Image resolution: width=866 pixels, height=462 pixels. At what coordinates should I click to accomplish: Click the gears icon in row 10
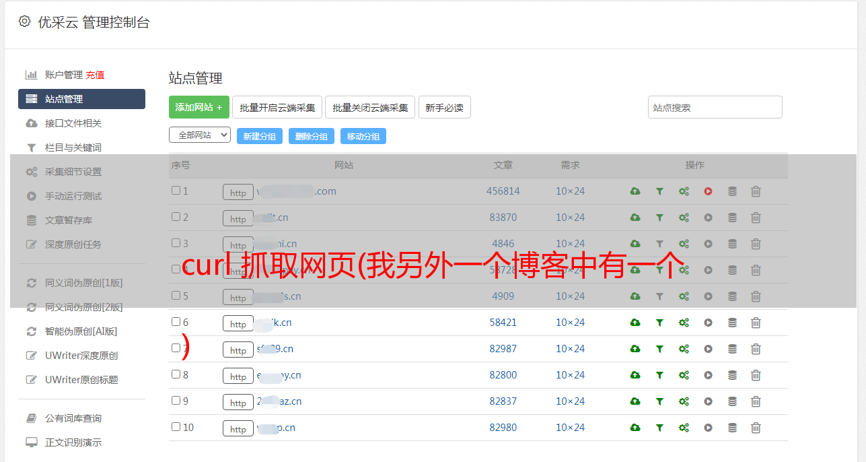point(684,428)
